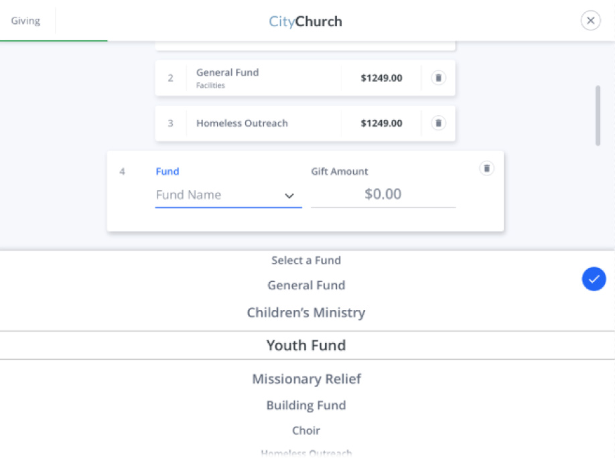Click the Fund Name dropdown chevron
Viewport: 615px width, 458px height.
tap(289, 196)
